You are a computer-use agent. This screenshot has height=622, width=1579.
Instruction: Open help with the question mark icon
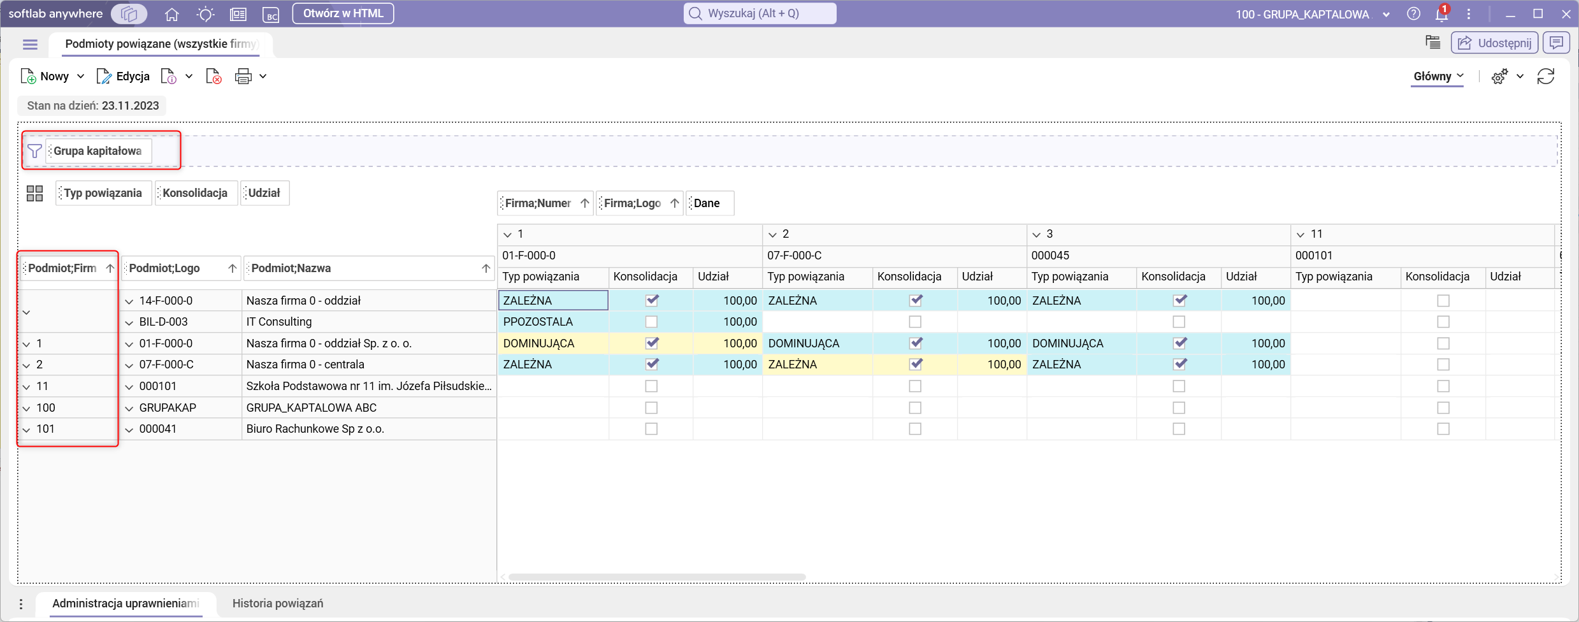point(1413,14)
